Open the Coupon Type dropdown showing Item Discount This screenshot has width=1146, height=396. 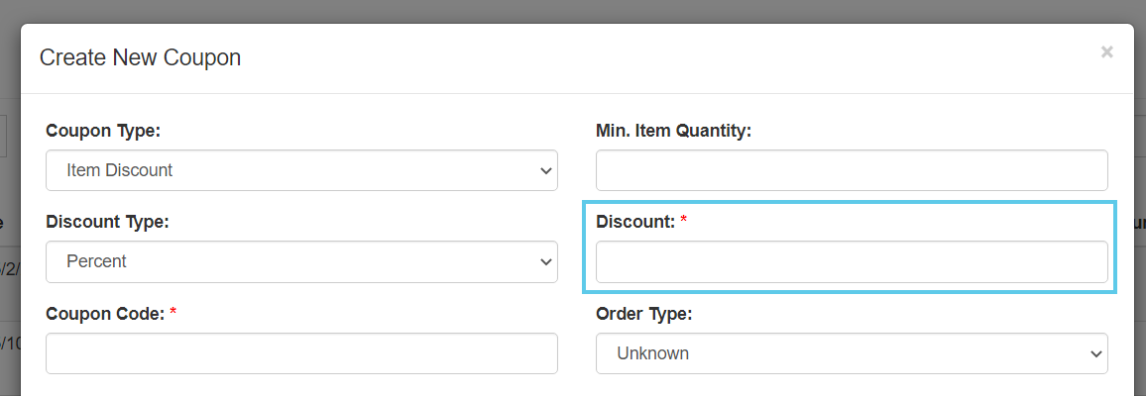(x=301, y=170)
